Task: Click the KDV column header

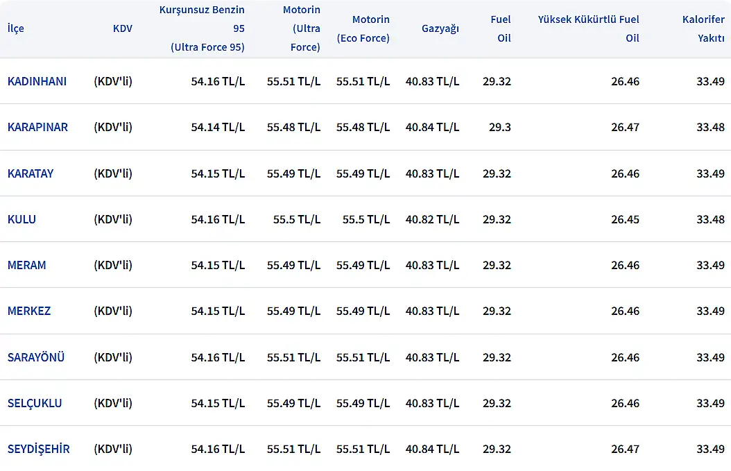Action: [122, 28]
